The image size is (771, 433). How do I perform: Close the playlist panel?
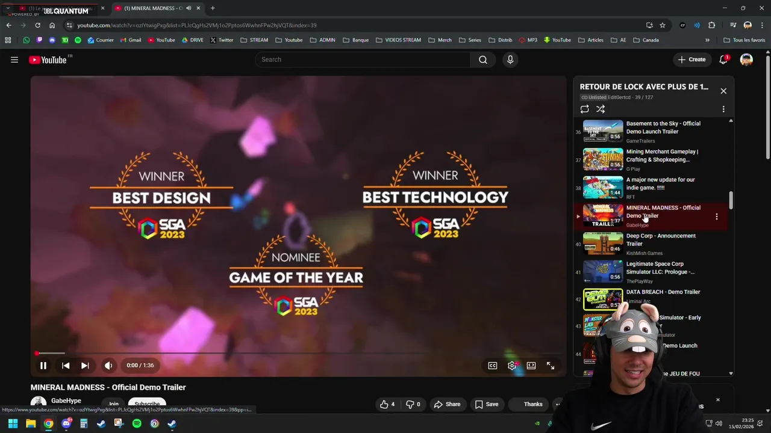(x=723, y=91)
